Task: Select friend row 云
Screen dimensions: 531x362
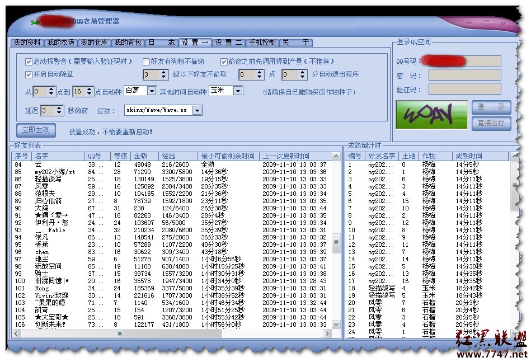Action: tap(172, 164)
